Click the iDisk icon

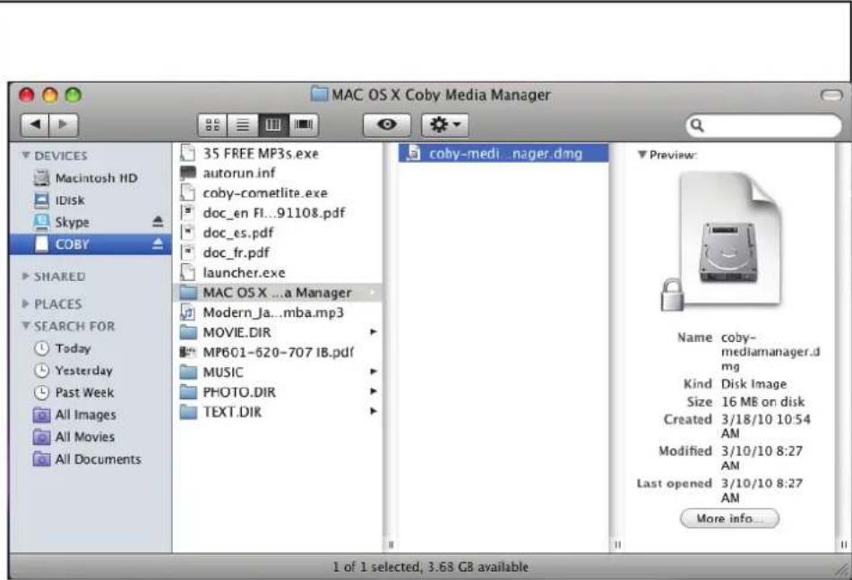[42, 200]
